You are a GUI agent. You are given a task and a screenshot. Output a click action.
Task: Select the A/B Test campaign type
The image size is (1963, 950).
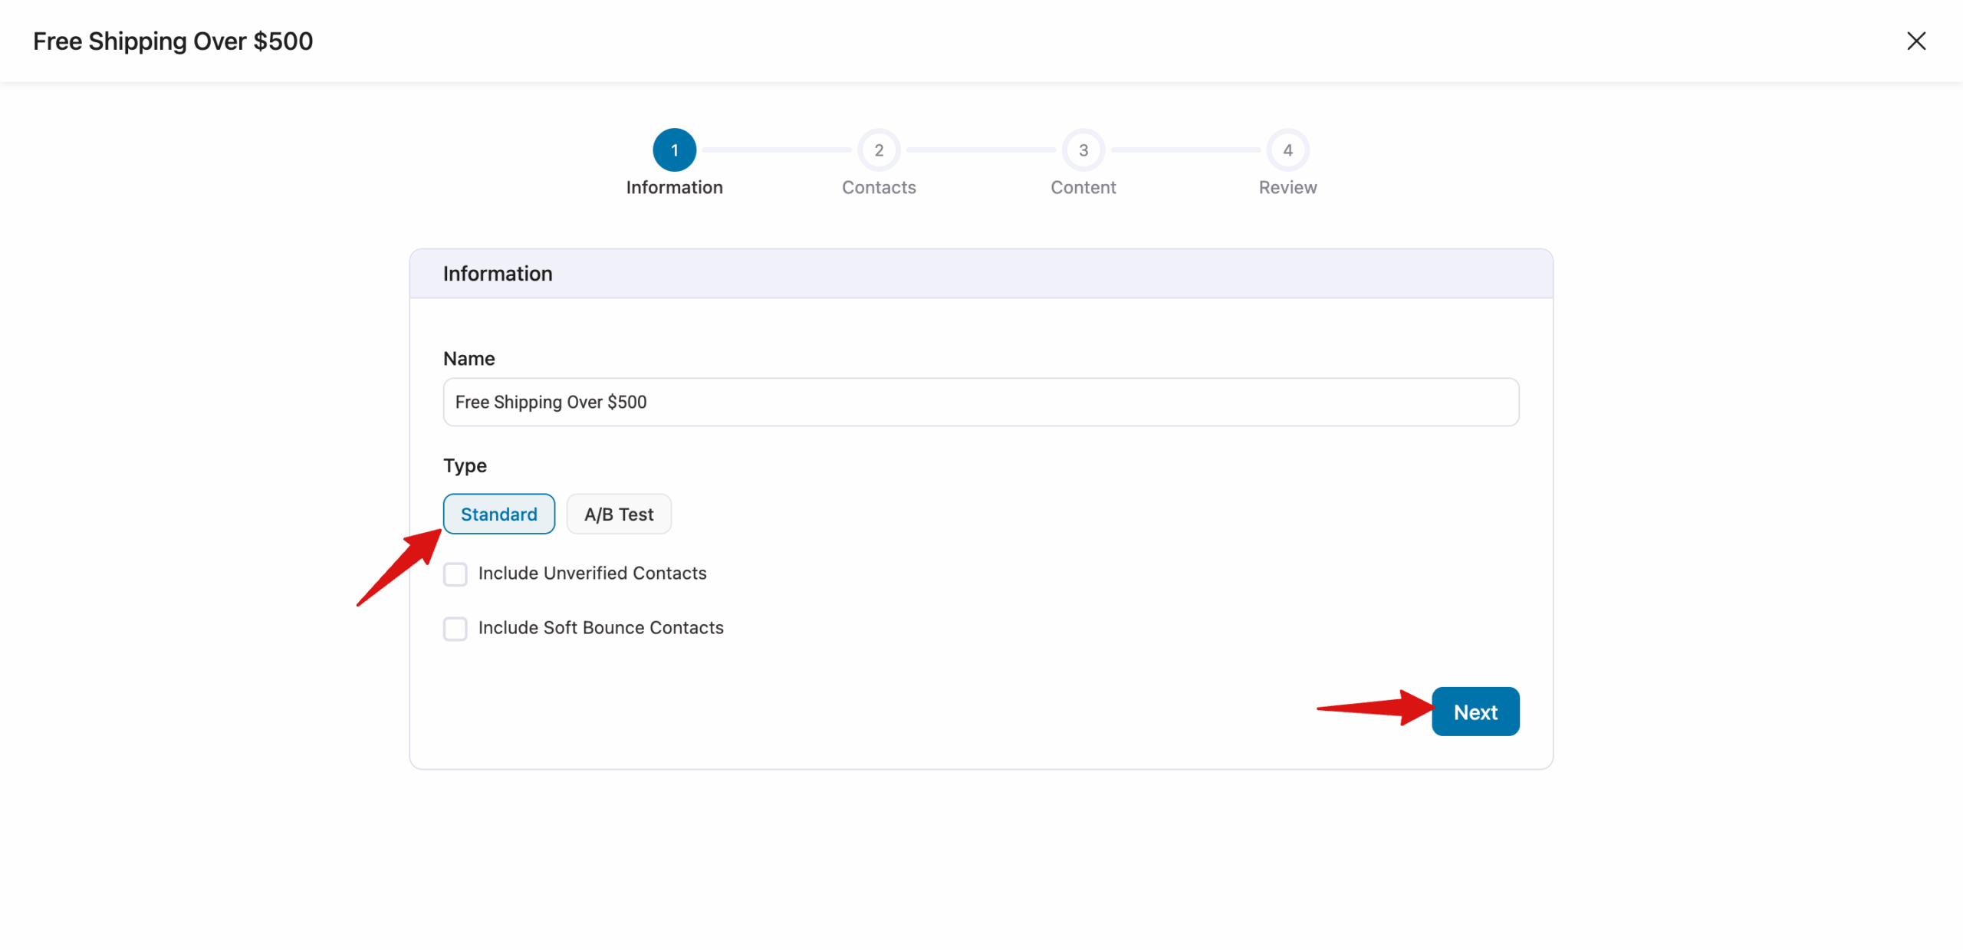coord(619,514)
